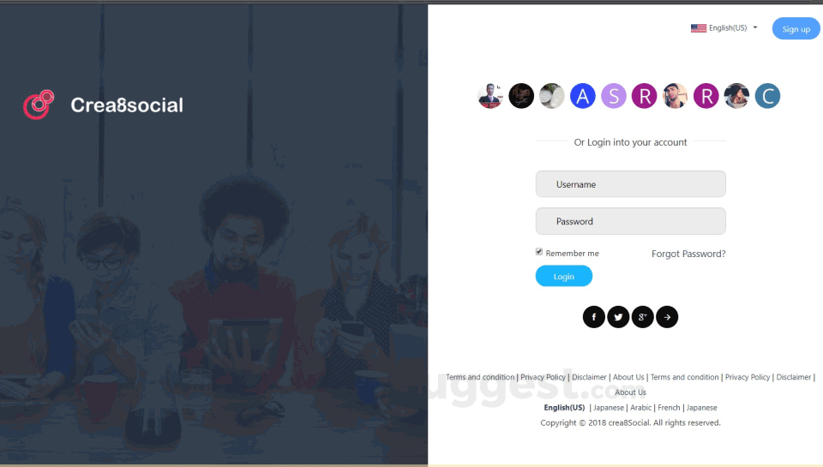
Task: Select the lavender 'S' user avatar
Action: (614, 96)
